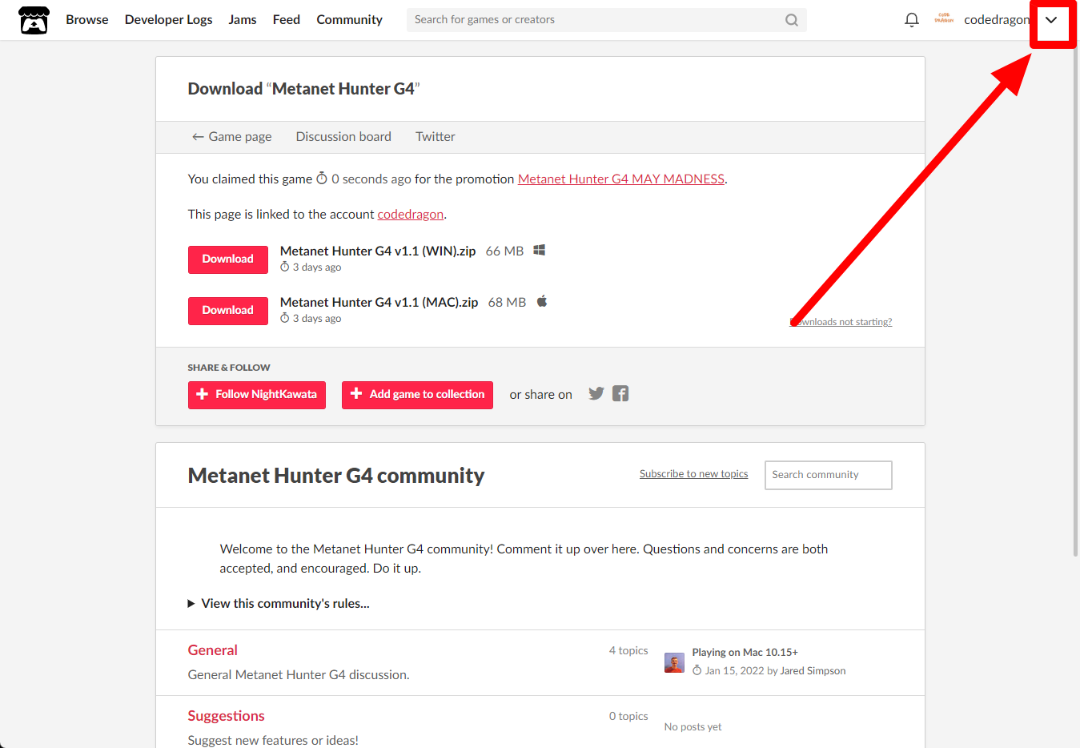Download the MAC zip file
The image size is (1080, 748).
tap(228, 311)
